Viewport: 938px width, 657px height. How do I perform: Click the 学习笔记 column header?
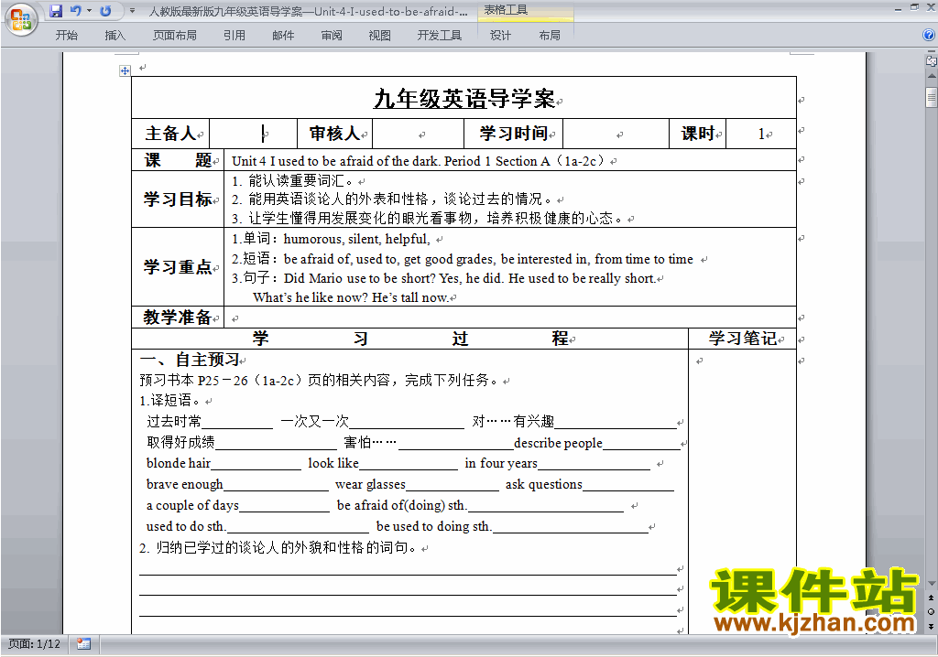click(742, 339)
